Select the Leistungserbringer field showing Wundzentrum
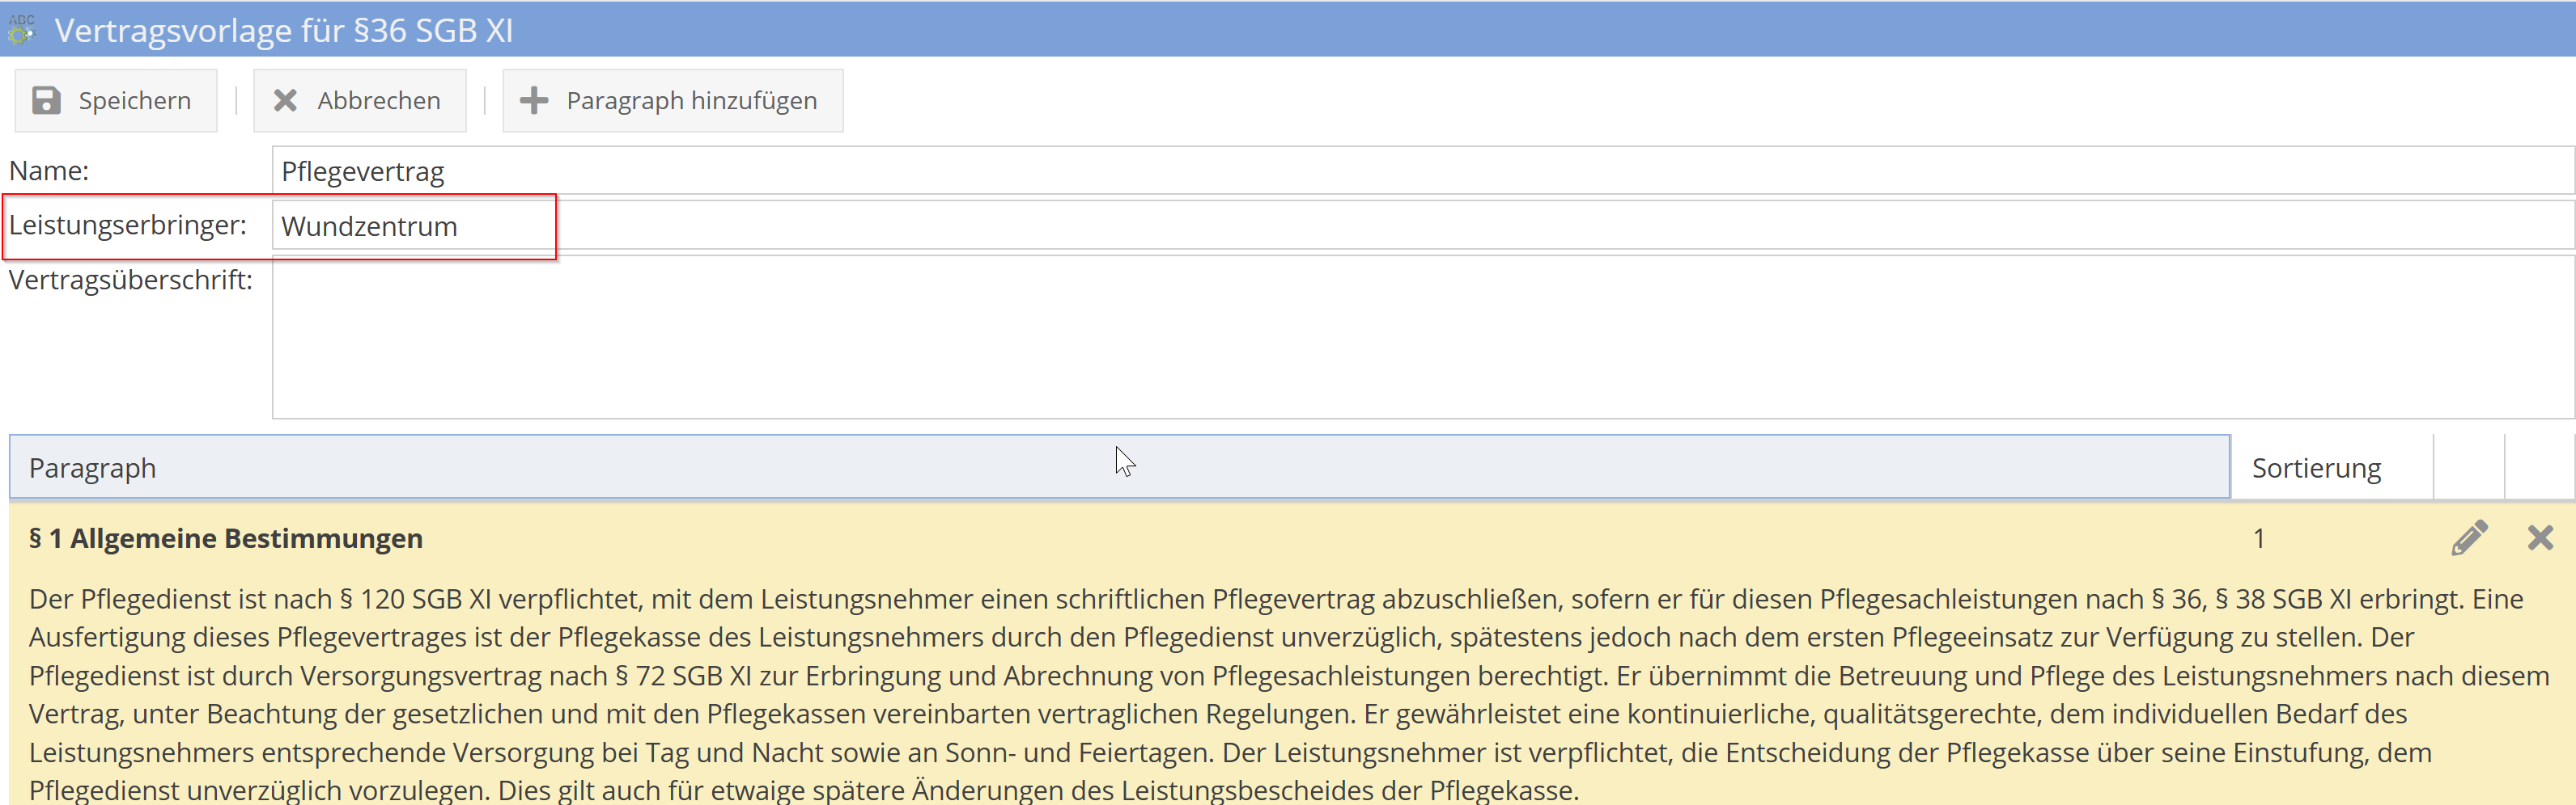2576x805 pixels. [x=413, y=225]
